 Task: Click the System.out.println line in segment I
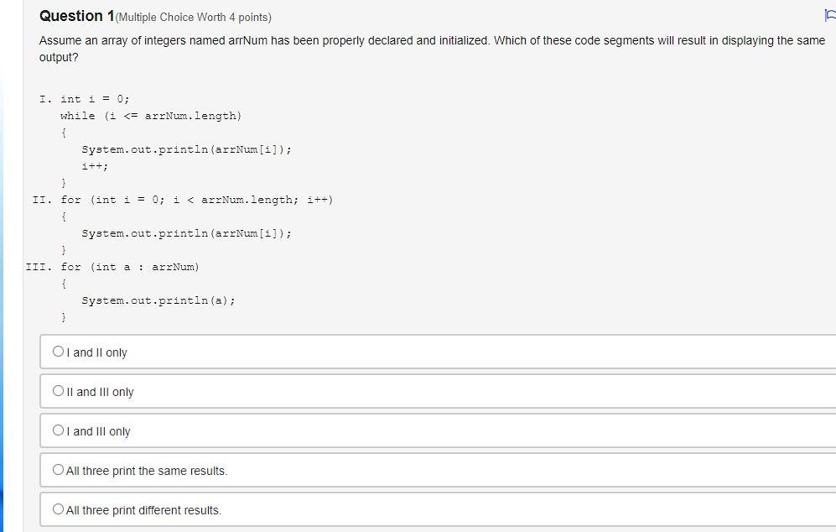185,149
